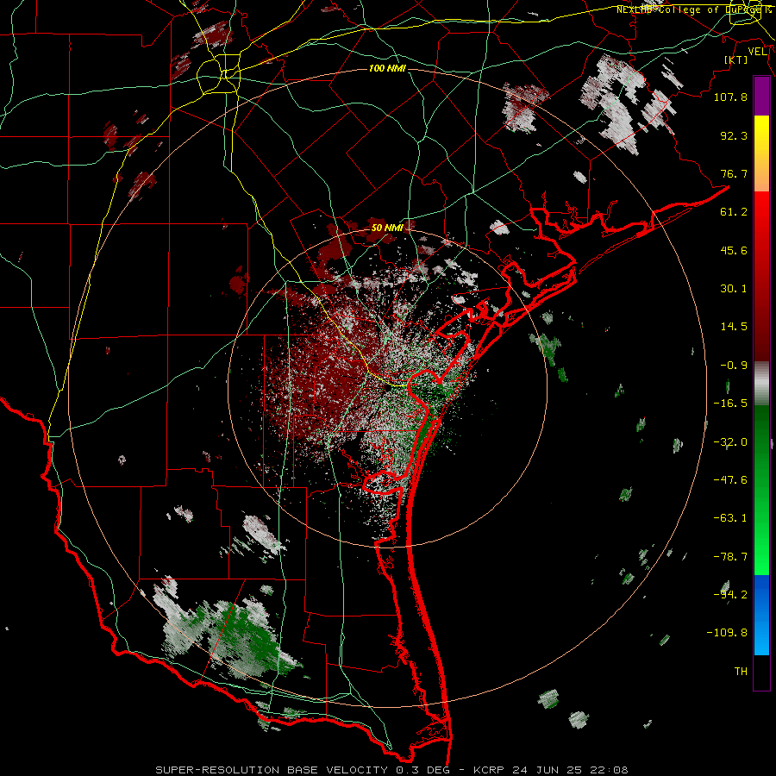Click the 61.2 legend value

pyautogui.click(x=734, y=212)
